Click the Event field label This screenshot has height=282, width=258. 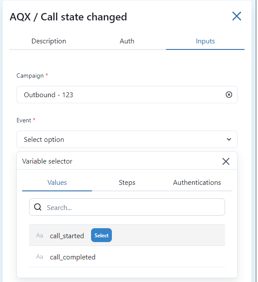pos(24,120)
